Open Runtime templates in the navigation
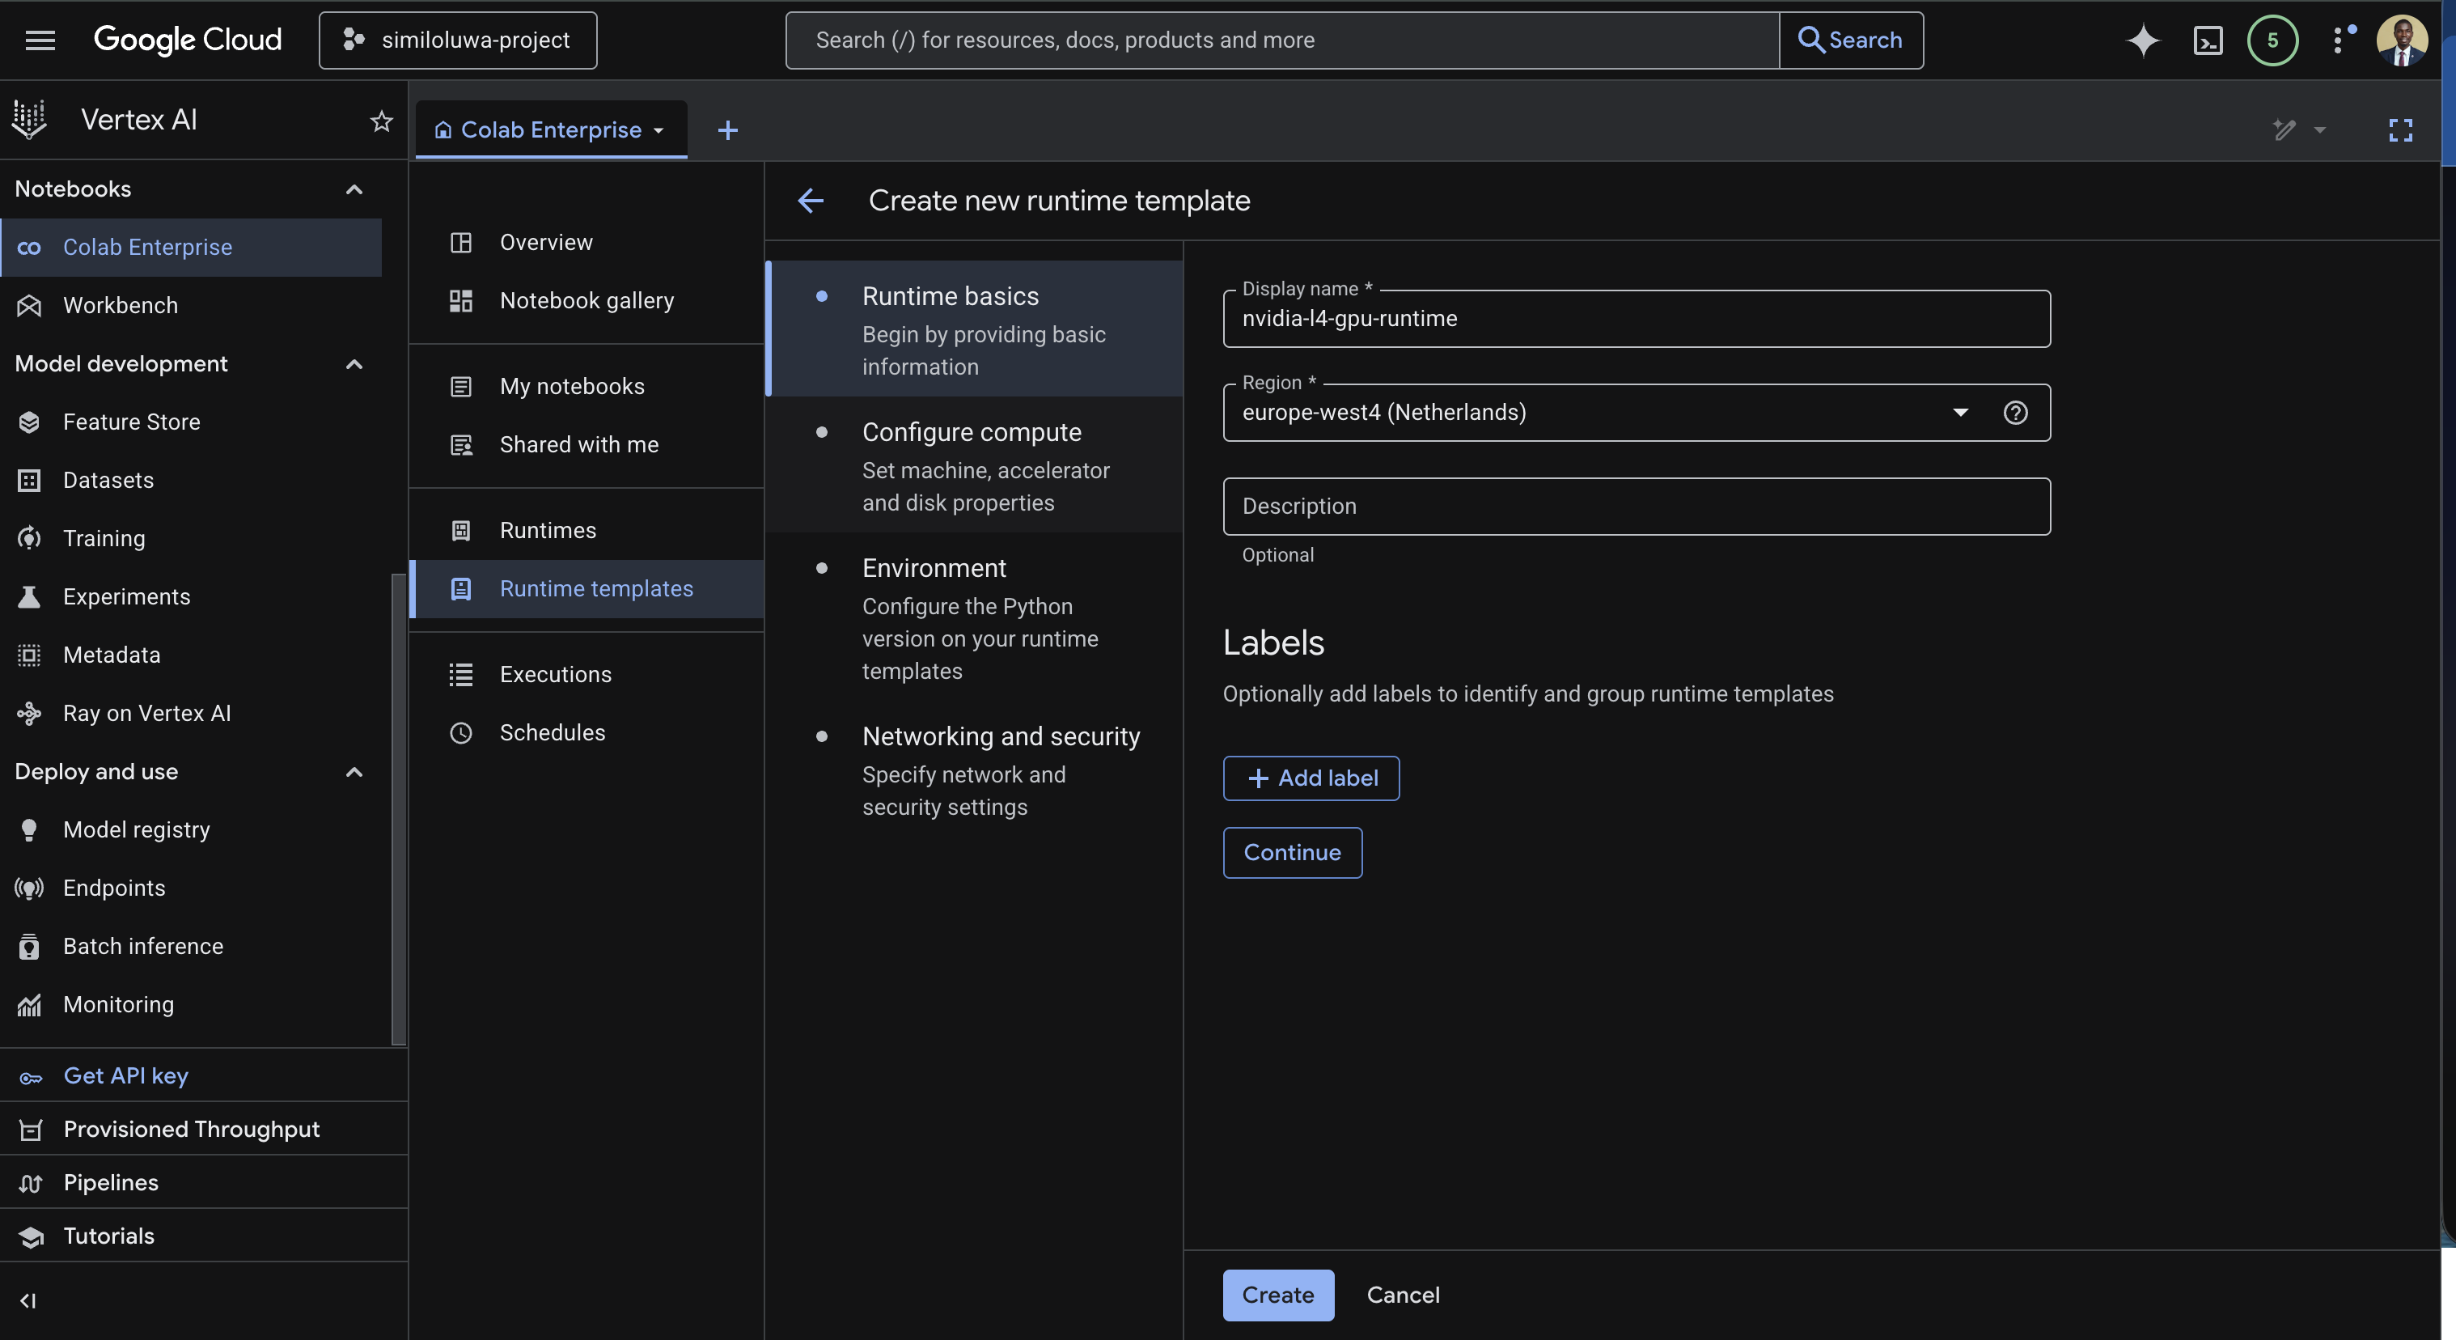The width and height of the screenshot is (2456, 1340). pyautogui.click(x=597, y=588)
